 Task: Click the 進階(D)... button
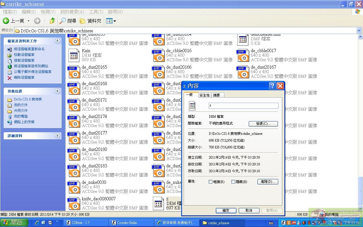267,182
